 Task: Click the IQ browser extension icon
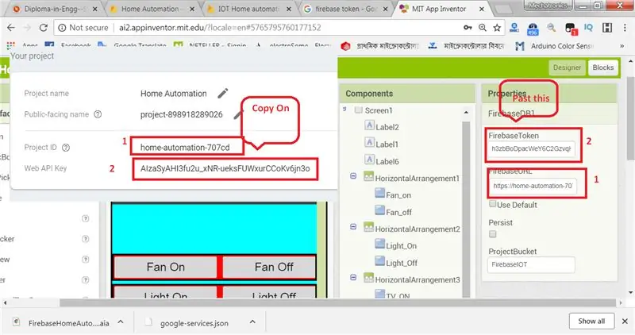pyautogui.click(x=588, y=28)
